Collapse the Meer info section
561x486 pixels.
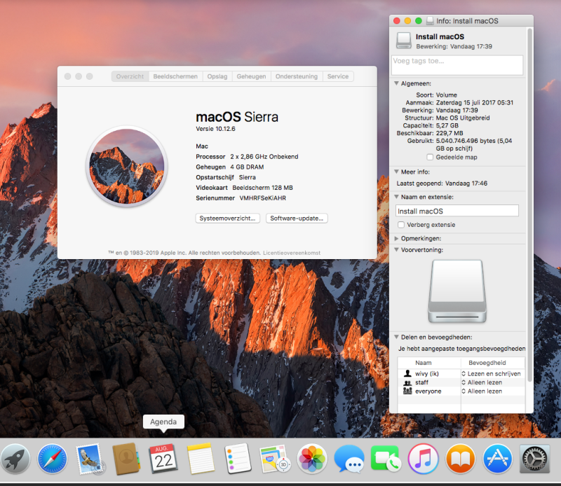(396, 172)
